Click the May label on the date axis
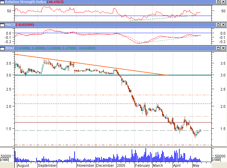Viewport: 227px width, 168px height. [x=196, y=165]
